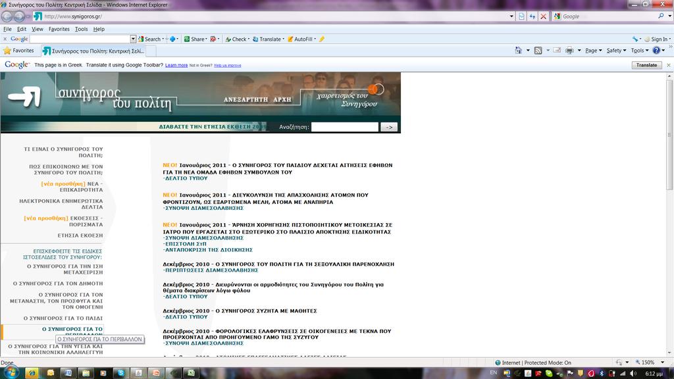Open ΠΕΡΙΠΤΩΣΕΙΣ ΔΙΑΜΕΣΟΛΑΒΗΣΗΣ link
The height and width of the screenshot is (379, 674).
point(211,270)
